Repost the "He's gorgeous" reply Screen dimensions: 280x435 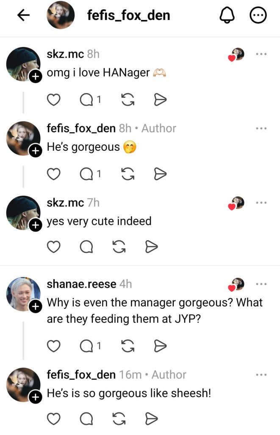pyautogui.click(x=128, y=173)
